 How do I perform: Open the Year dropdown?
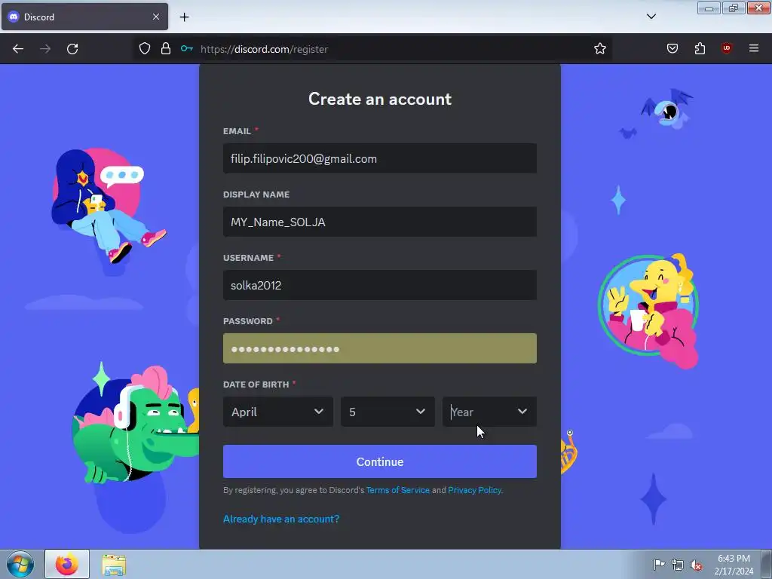point(489,412)
